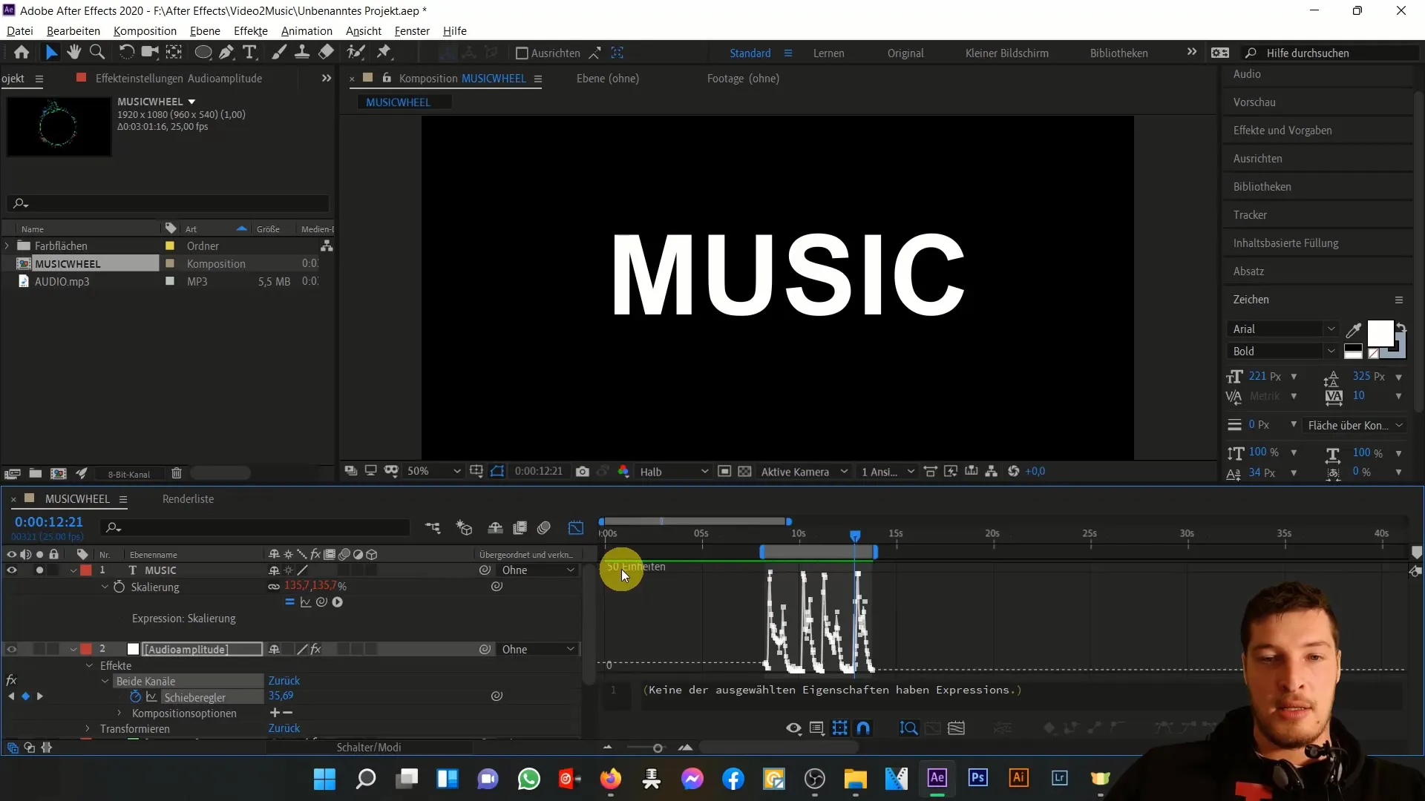This screenshot has width=1425, height=801.
Task: Collapse the MUSIC layer properties
Action: point(73,570)
